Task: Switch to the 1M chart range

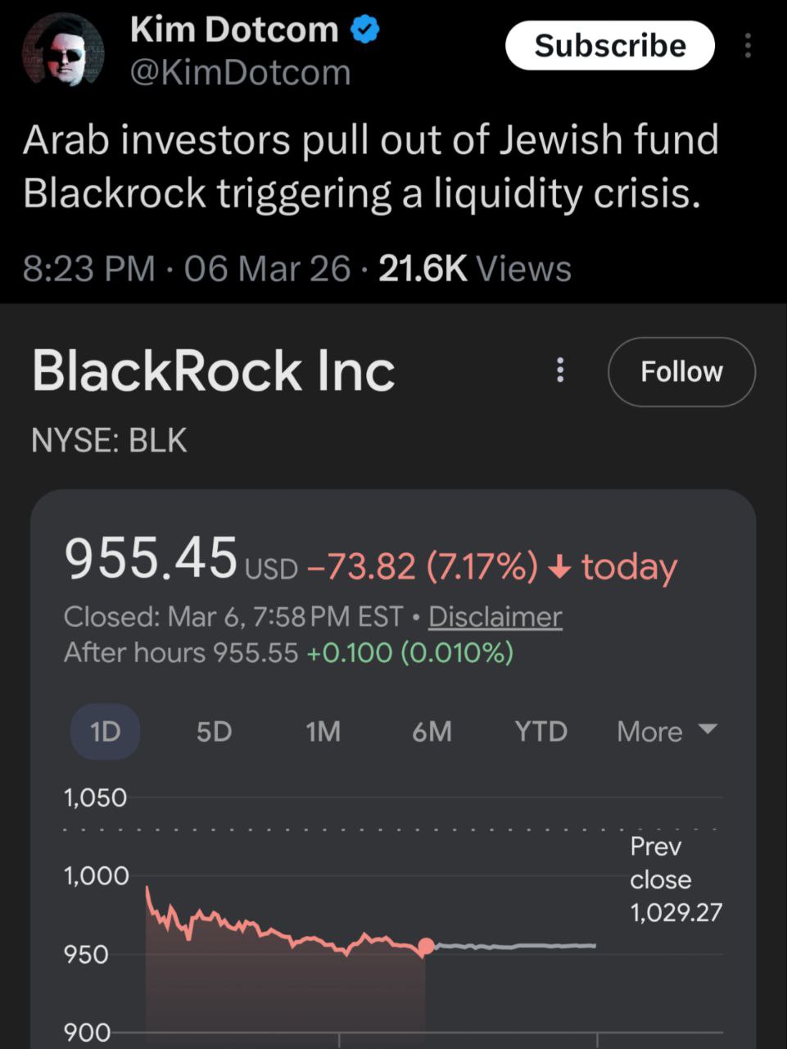Action: (x=323, y=731)
